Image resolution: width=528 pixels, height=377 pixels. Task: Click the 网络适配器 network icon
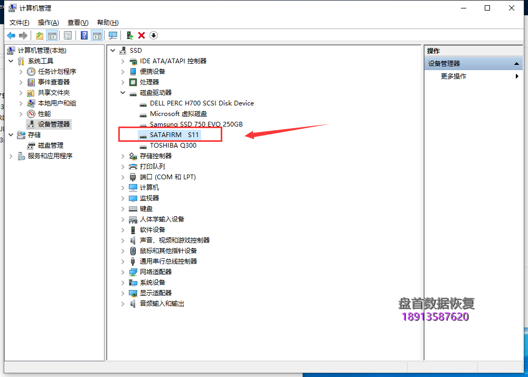pos(133,272)
